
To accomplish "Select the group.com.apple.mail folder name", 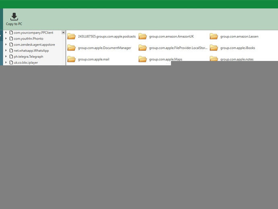I will tap(93, 59).
